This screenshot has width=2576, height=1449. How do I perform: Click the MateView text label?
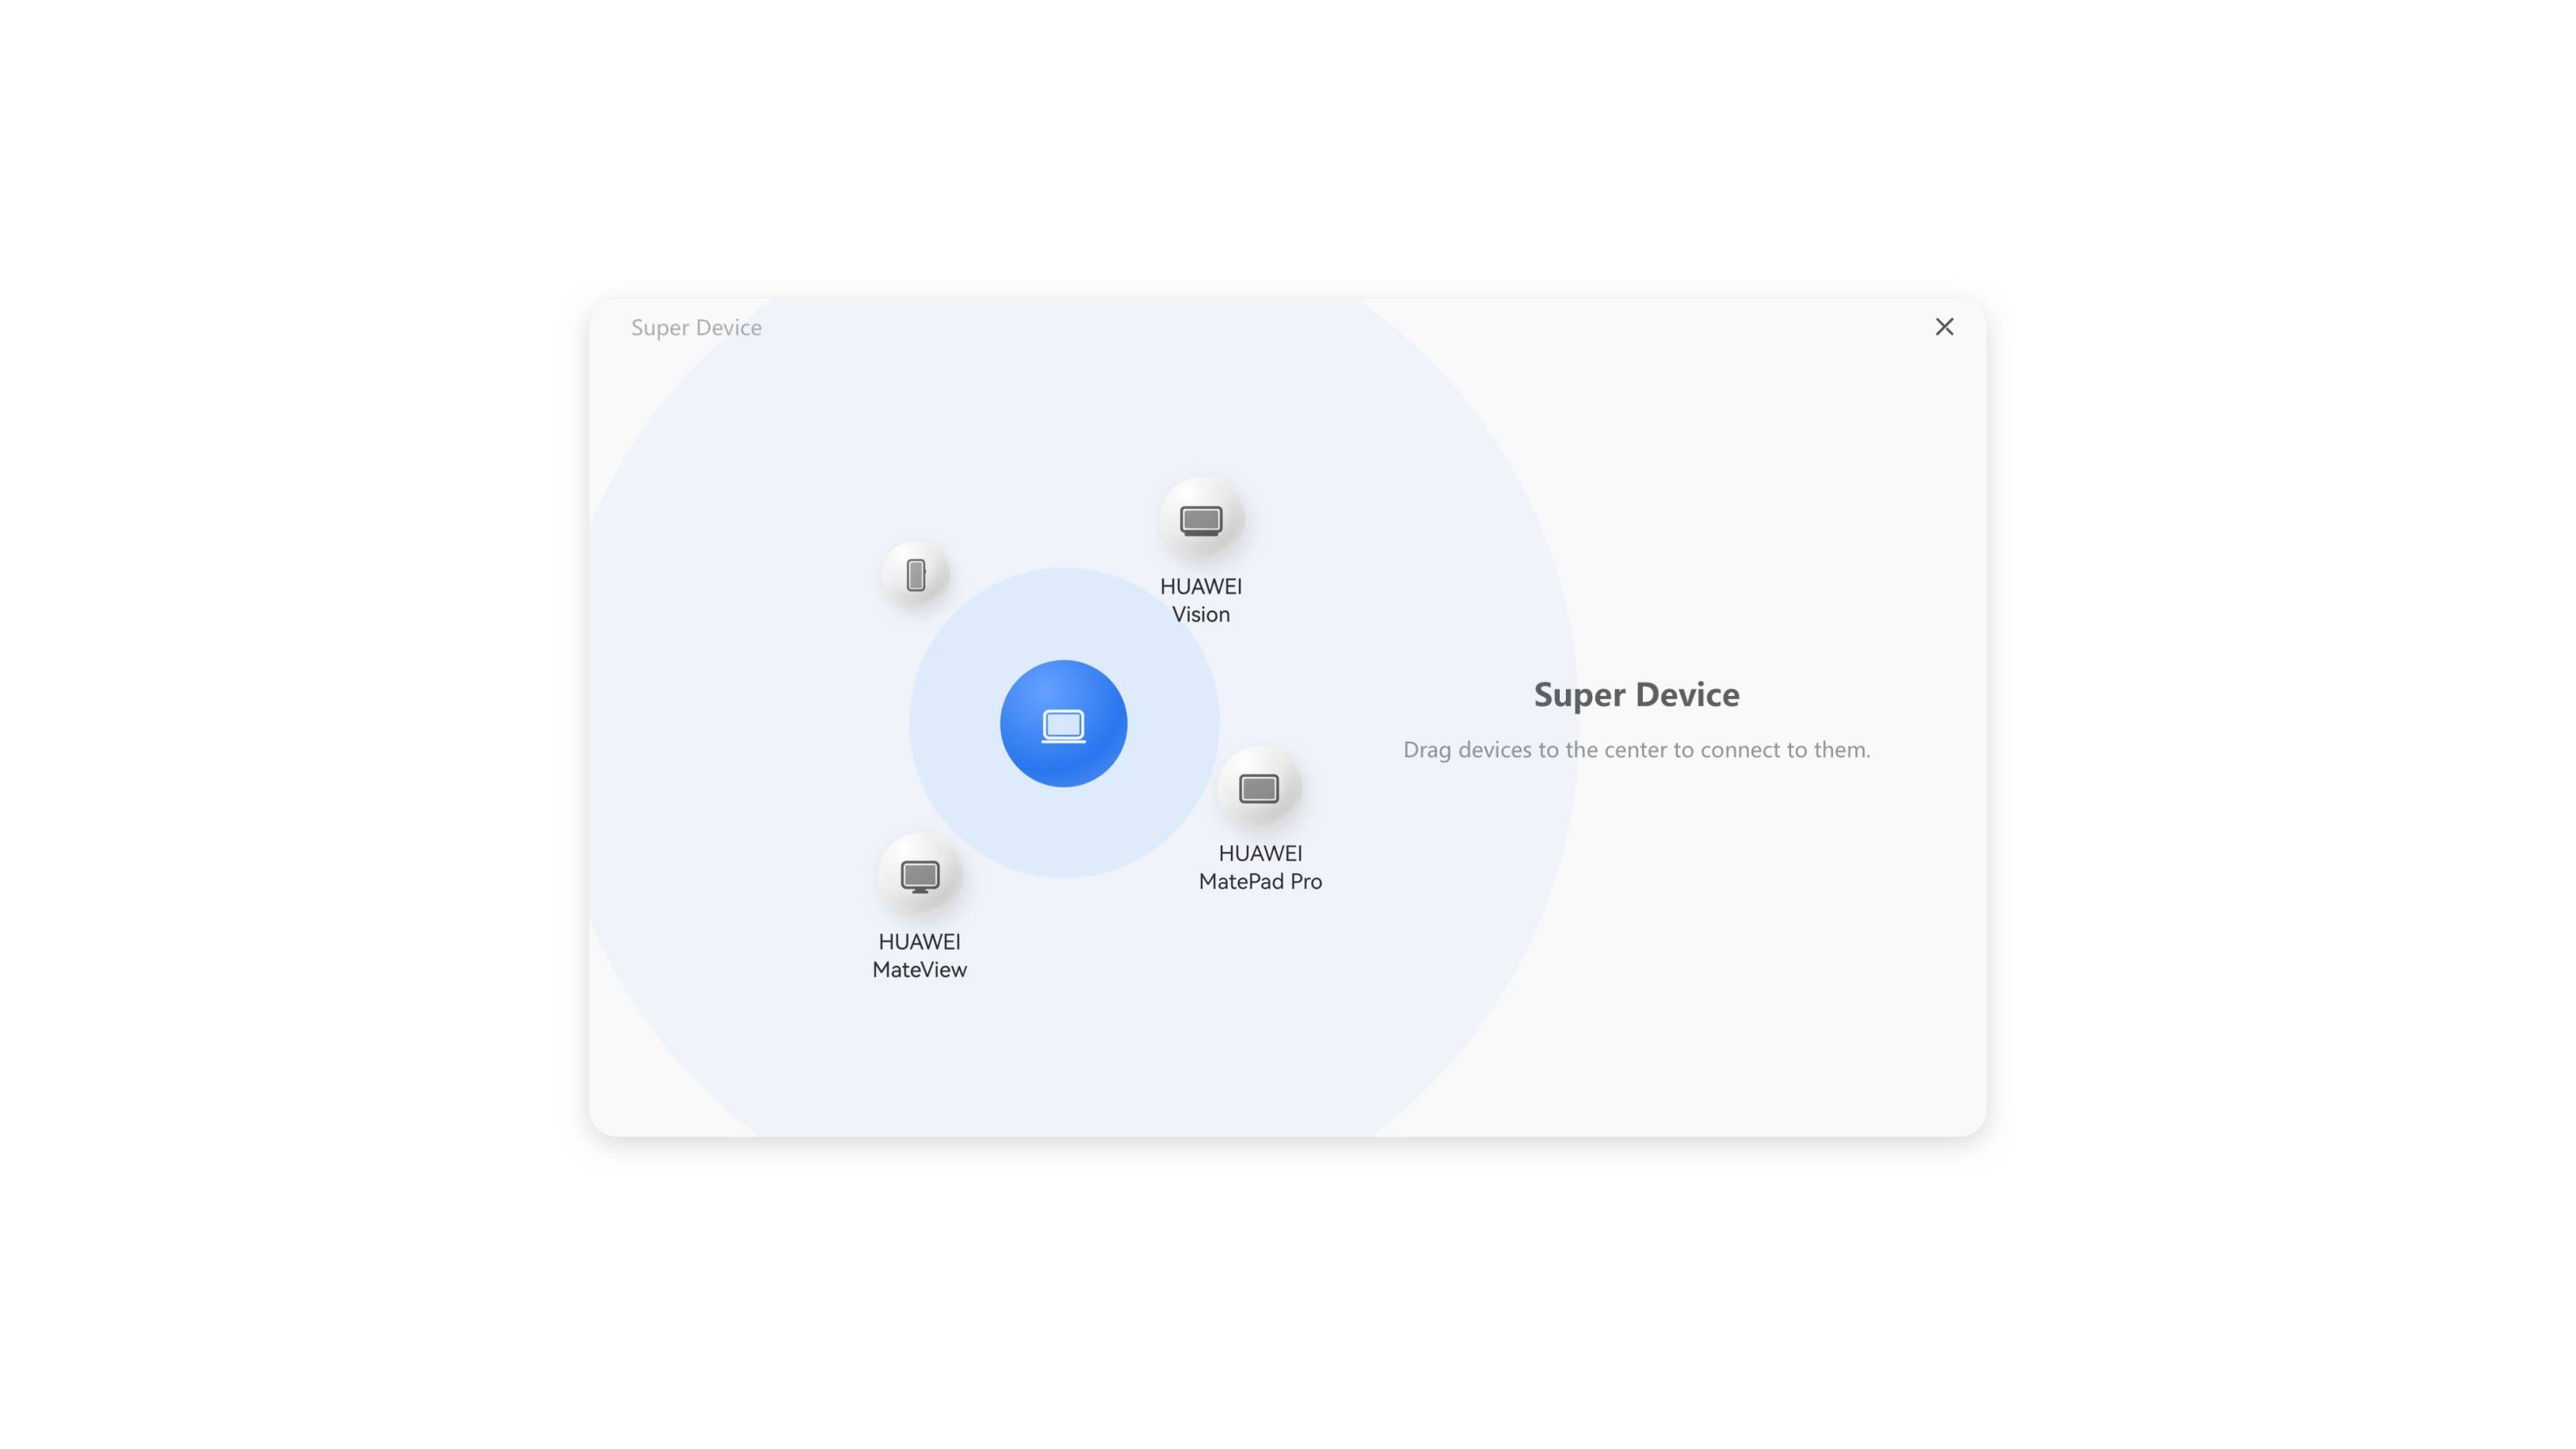(x=919, y=969)
